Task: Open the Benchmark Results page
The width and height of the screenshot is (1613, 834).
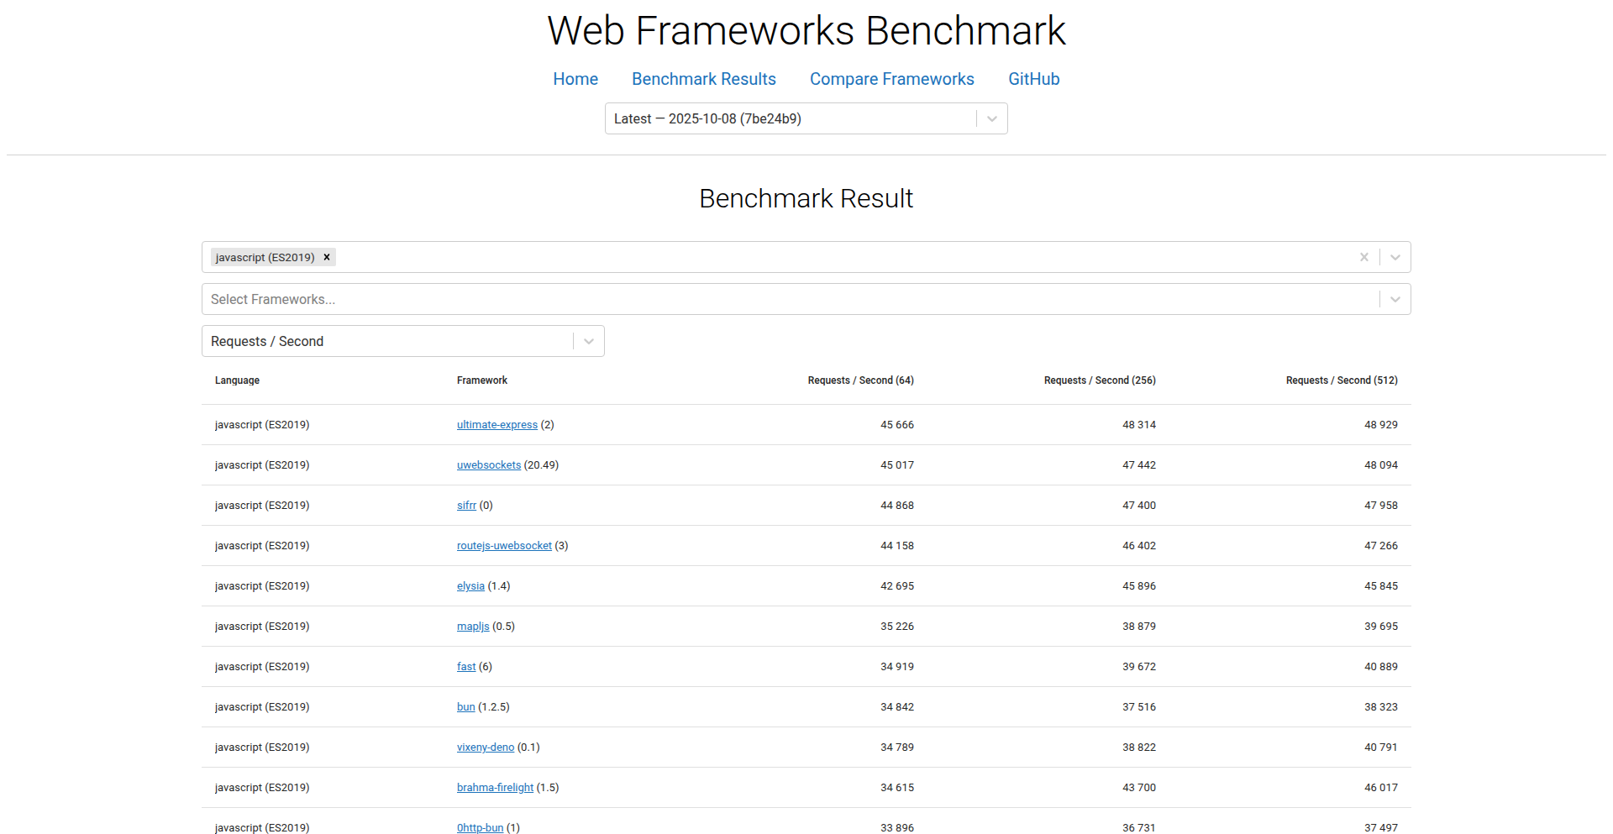Action: click(x=704, y=79)
